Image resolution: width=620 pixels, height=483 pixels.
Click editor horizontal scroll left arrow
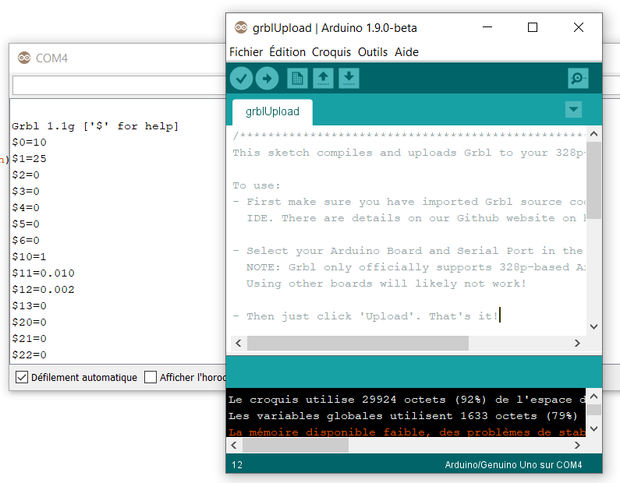239,344
